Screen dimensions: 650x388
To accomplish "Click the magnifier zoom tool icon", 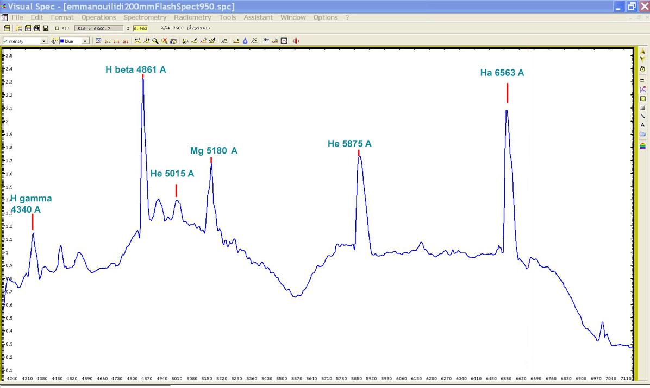I will (x=155, y=41).
